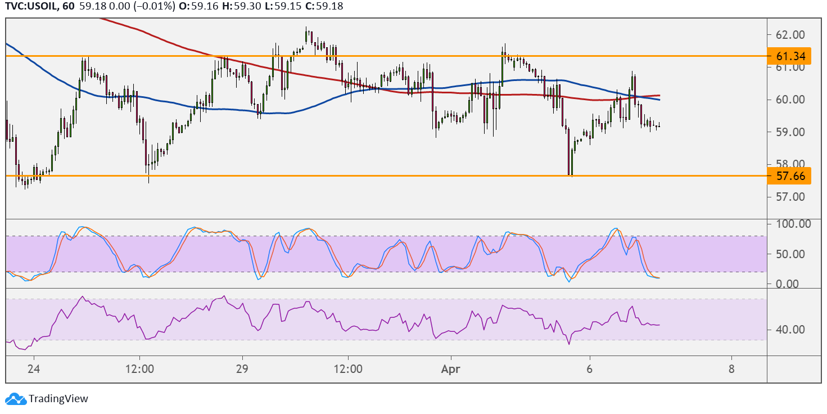Click the 0.00 stochastic scale label
Image resolution: width=827 pixels, height=414 pixels.
point(787,283)
